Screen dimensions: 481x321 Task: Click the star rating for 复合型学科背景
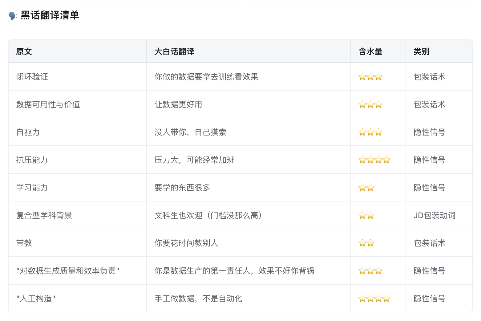tap(366, 215)
